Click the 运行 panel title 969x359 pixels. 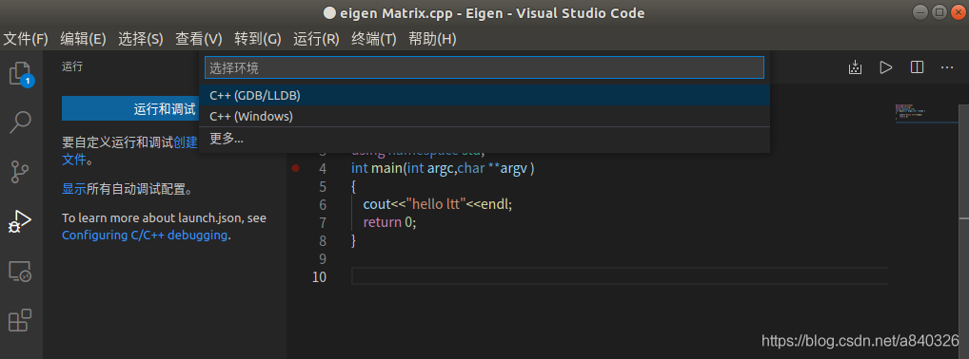72,66
